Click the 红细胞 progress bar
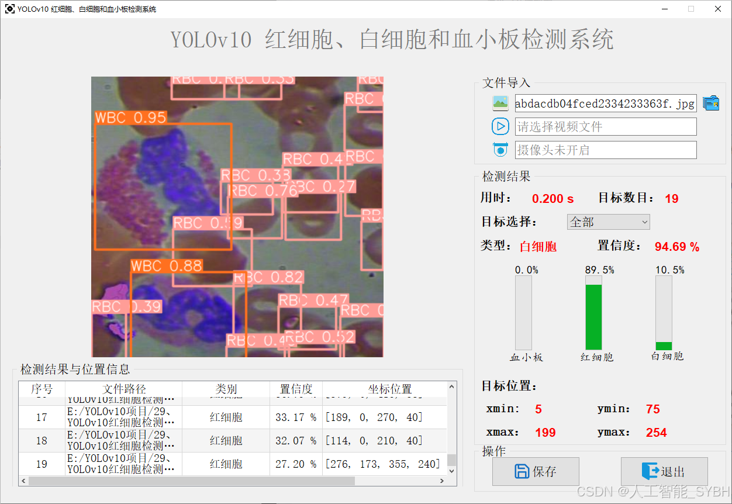 (x=593, y=313)
